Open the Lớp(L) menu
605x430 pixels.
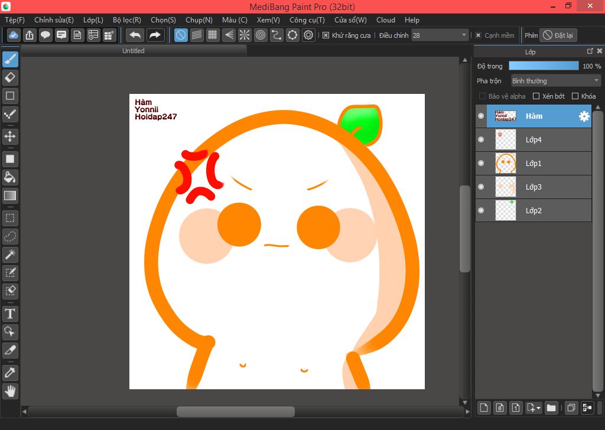tap(93, 20)
